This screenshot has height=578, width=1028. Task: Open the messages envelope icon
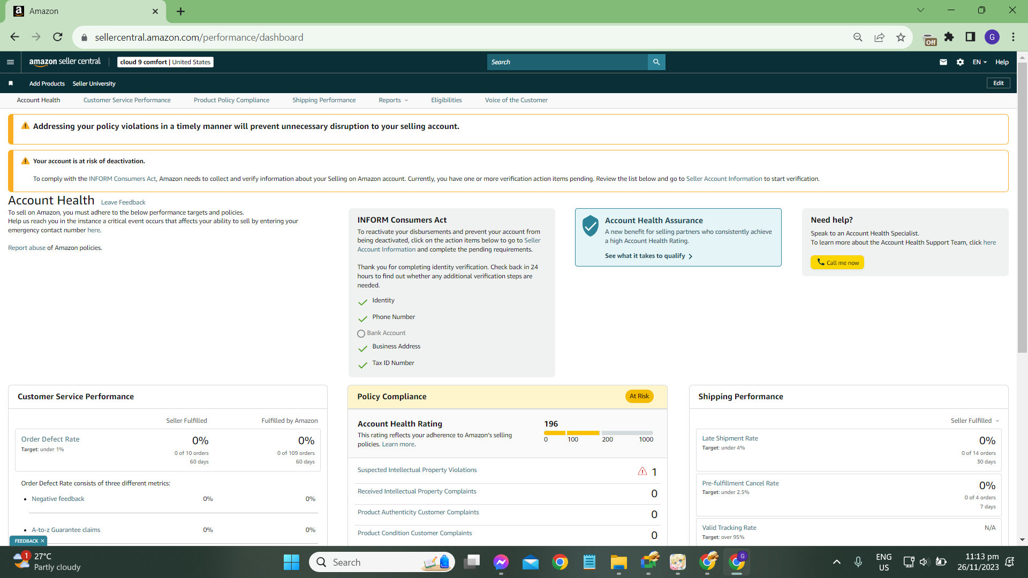(x=943, y=62)
